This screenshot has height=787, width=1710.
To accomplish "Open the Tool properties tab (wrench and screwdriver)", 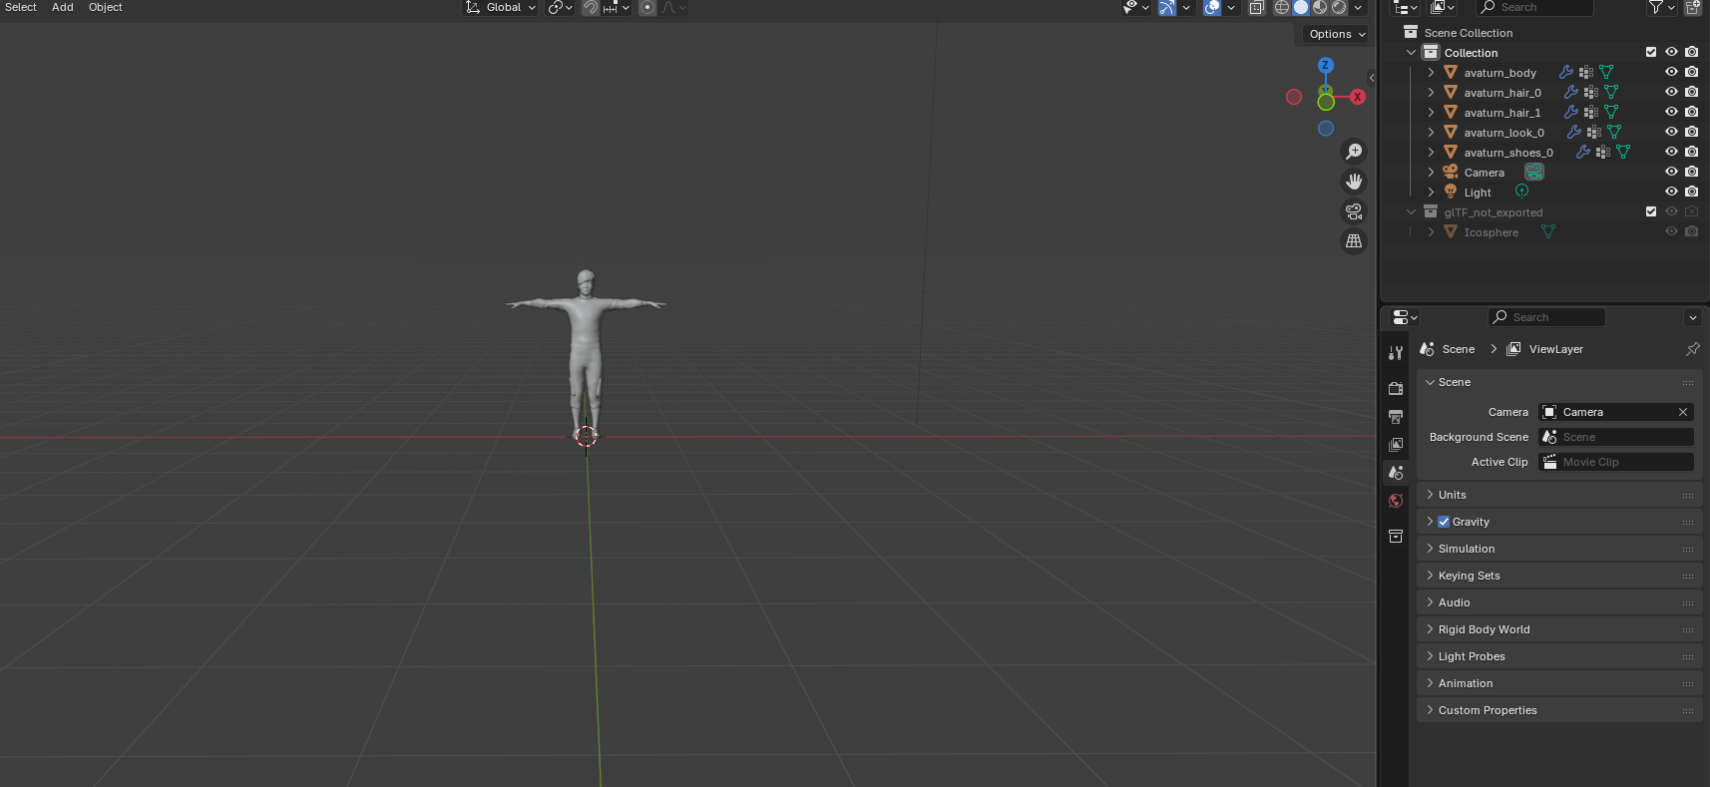I will (1396, 353).
